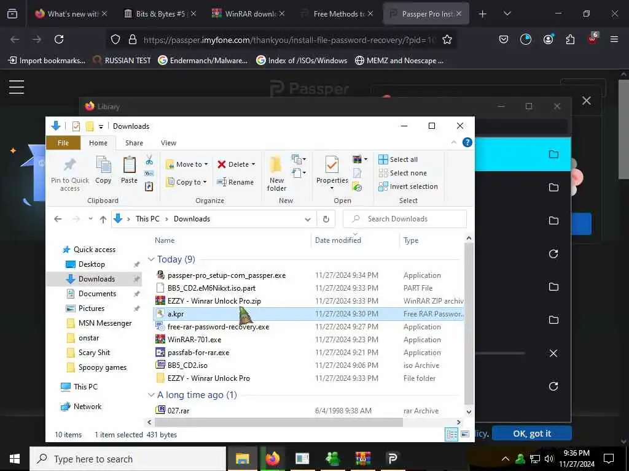List all Firefox tabs dropdown
The image size is (629, 471).
pyautogui.click(x=507, y=13)
